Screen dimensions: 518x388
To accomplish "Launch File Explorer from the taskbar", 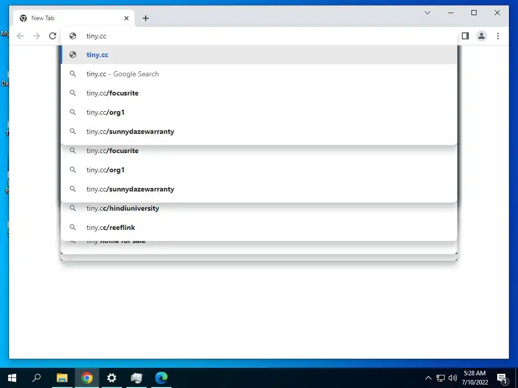I will pyautogui.click(x=62, y=378).
